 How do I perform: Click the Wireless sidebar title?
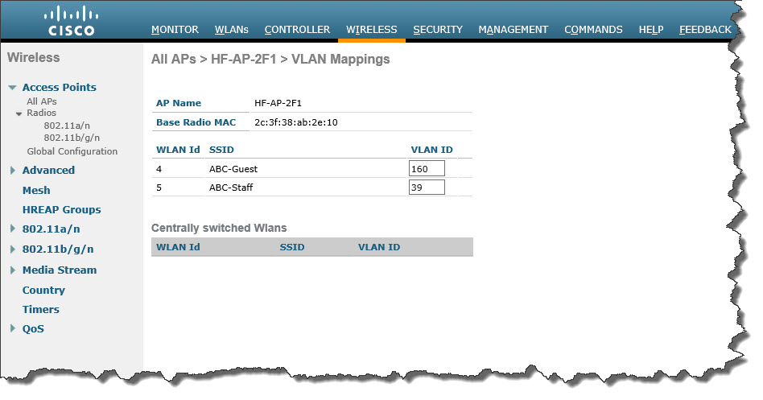point(34,57)
